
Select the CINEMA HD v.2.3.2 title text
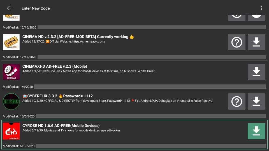click(x=78, y=37)
